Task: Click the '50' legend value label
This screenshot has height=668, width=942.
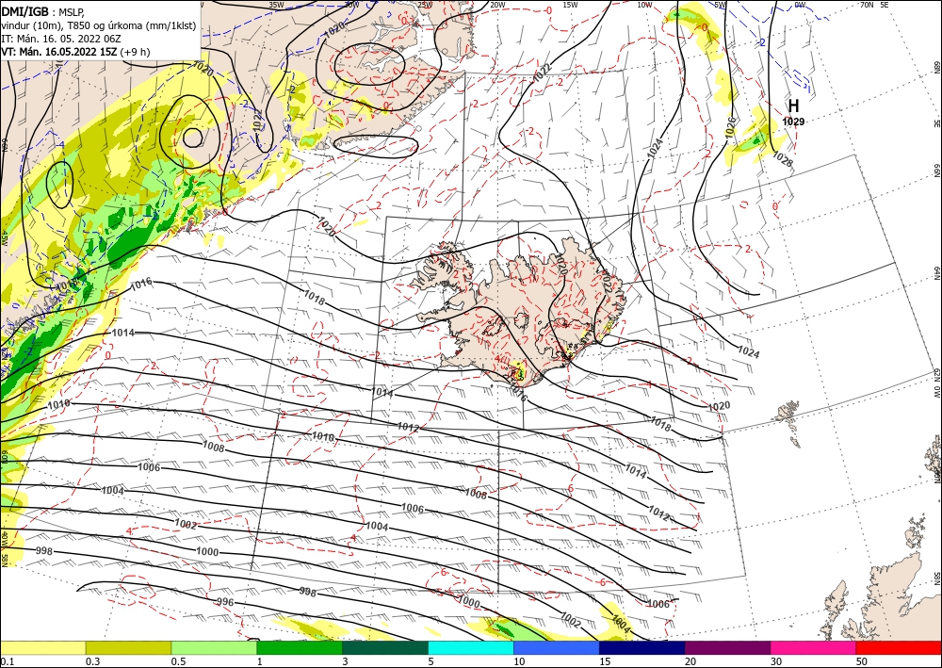Action: (862, 661)
